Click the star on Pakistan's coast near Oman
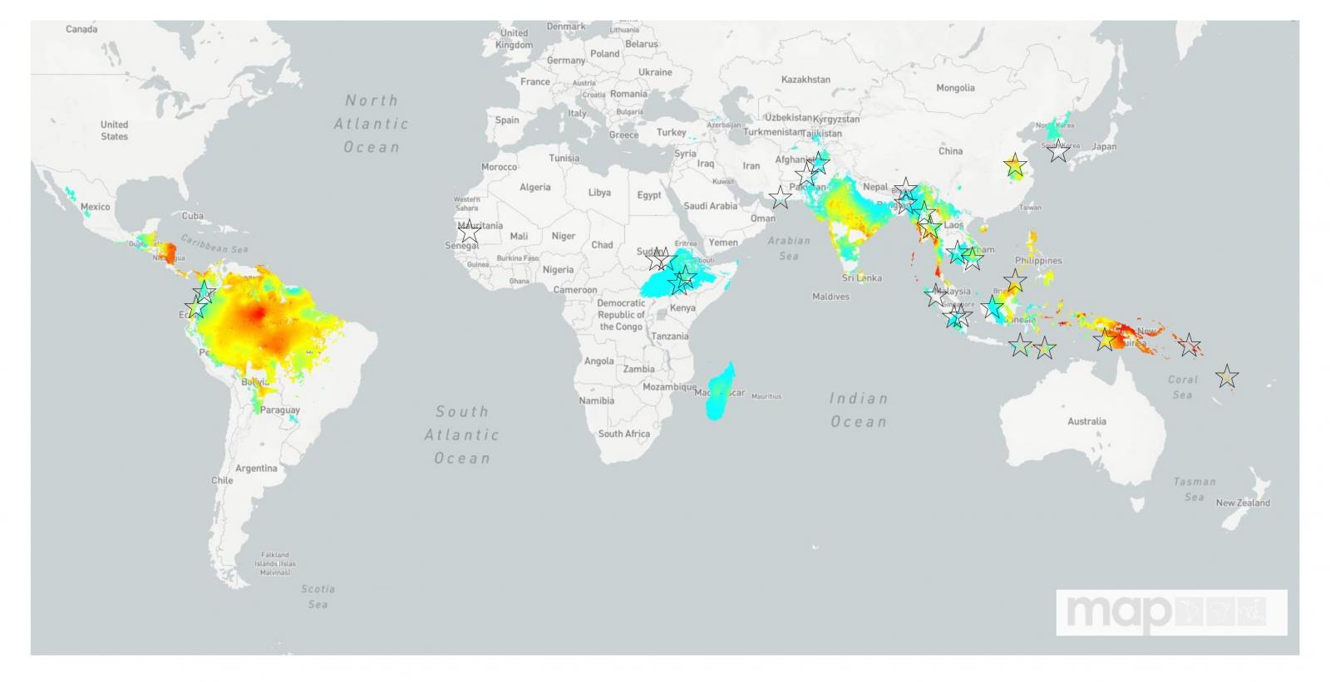Image resolution: width=1330 pixels, height=682 pixels. [x=780, y=198]
